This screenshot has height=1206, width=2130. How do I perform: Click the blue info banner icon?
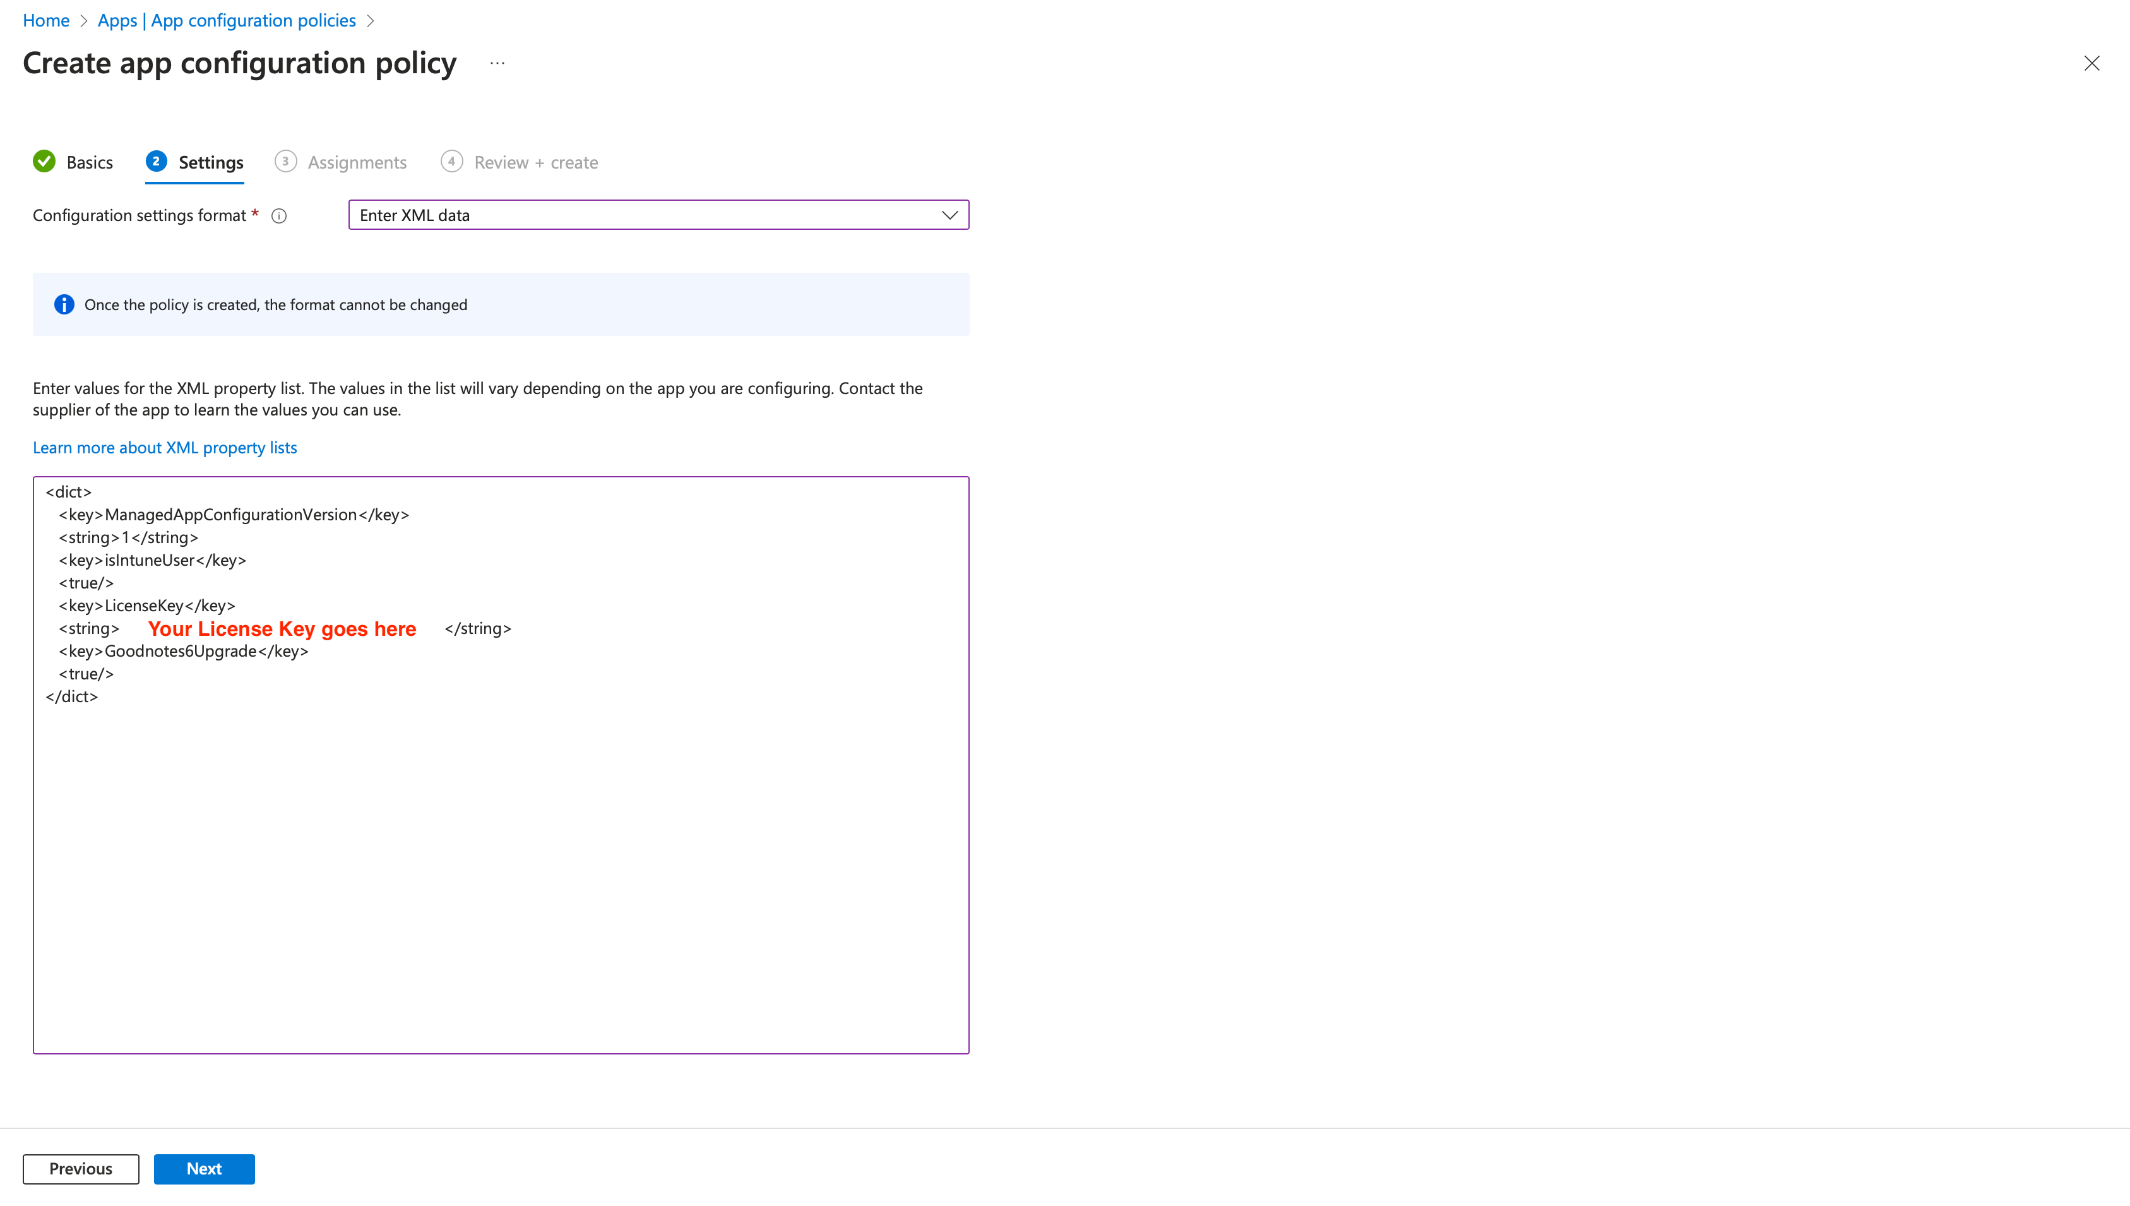tap(64, 305)
